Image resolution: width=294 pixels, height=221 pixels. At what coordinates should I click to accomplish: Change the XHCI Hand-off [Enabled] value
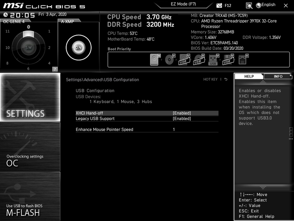click(182, 113)
